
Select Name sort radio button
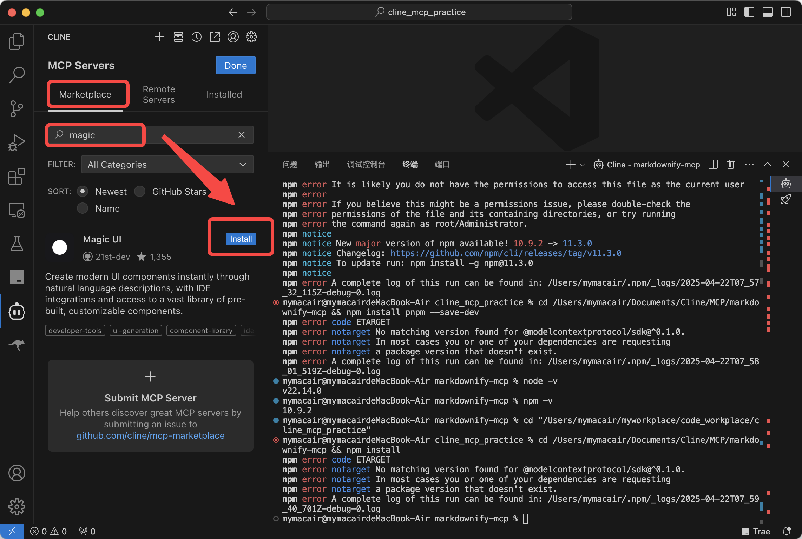(83, 208)
